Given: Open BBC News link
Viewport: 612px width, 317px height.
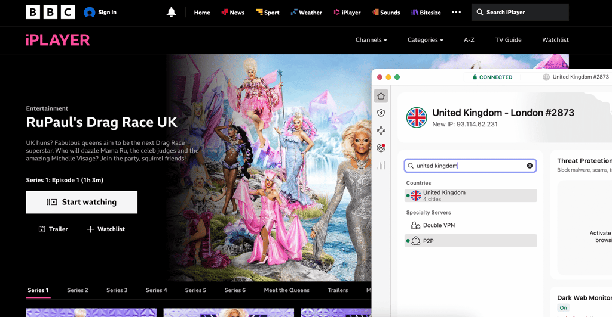Looking at the screenshot, I should 233,13.
